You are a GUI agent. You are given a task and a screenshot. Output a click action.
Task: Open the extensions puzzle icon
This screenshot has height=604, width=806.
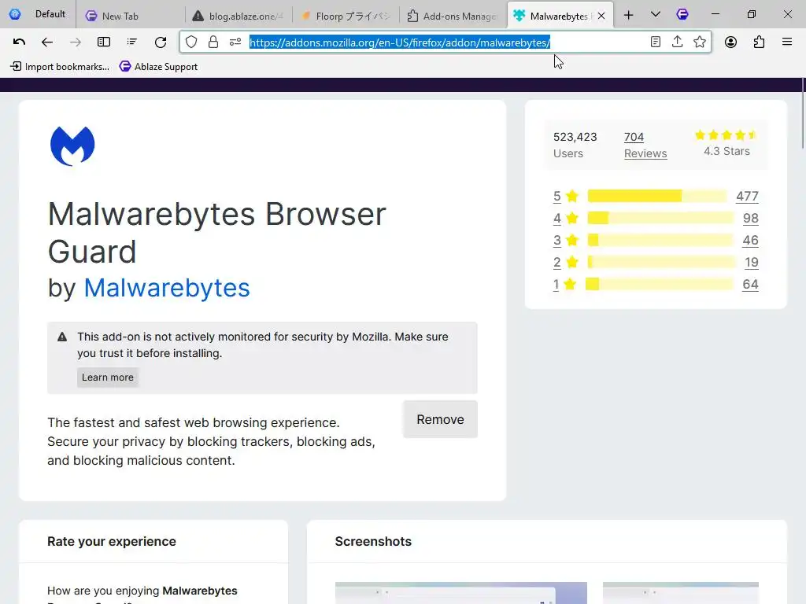[760, 42]
